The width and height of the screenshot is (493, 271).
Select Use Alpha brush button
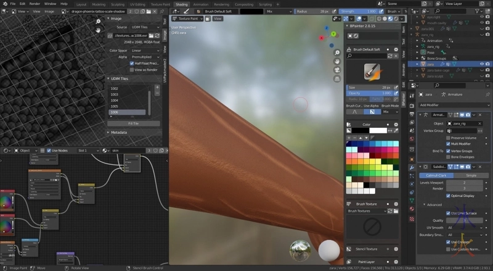click(x=372, y=112)
